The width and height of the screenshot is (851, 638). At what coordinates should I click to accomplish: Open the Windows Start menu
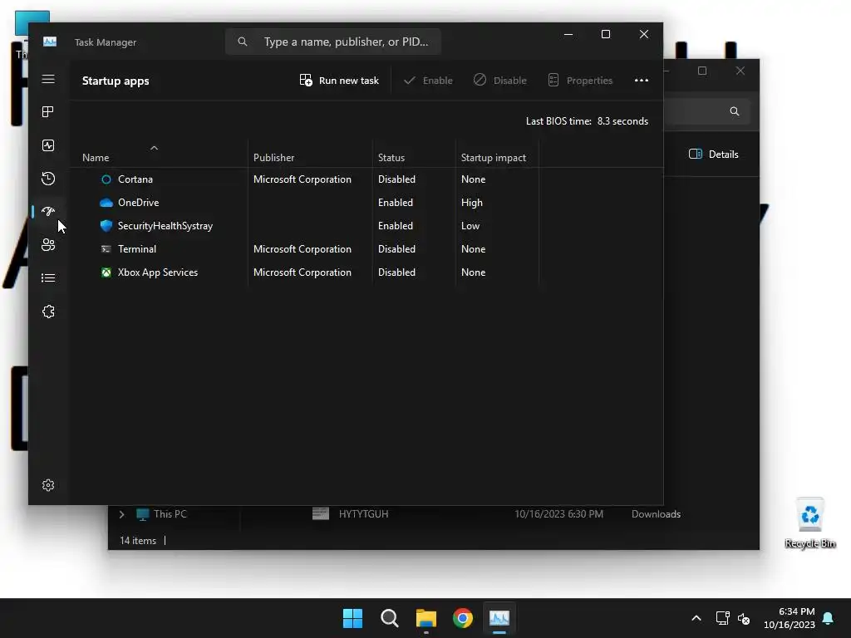click(352, 618)
